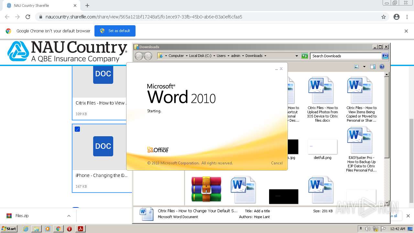Screen dimensions: 414x233
Task: Click the Word document icon in Explorer's details pane
Action: [x=147, y=214]
